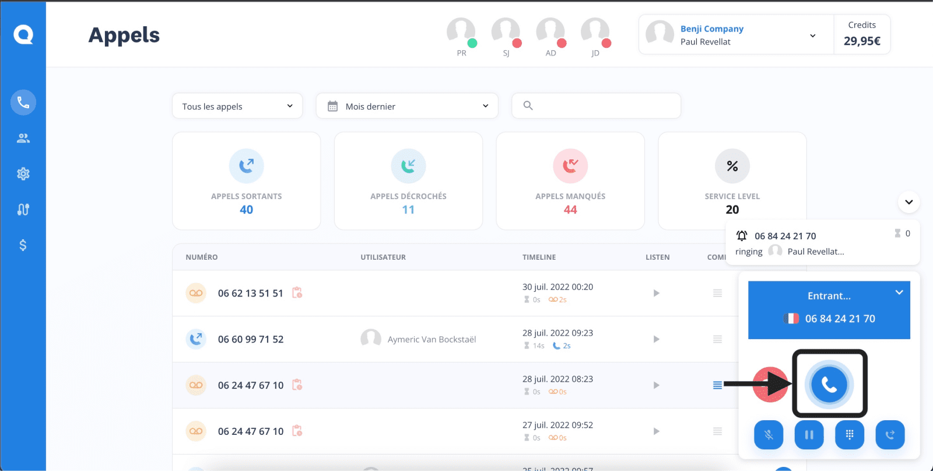Transfer the call using forward button

(890, 435)
